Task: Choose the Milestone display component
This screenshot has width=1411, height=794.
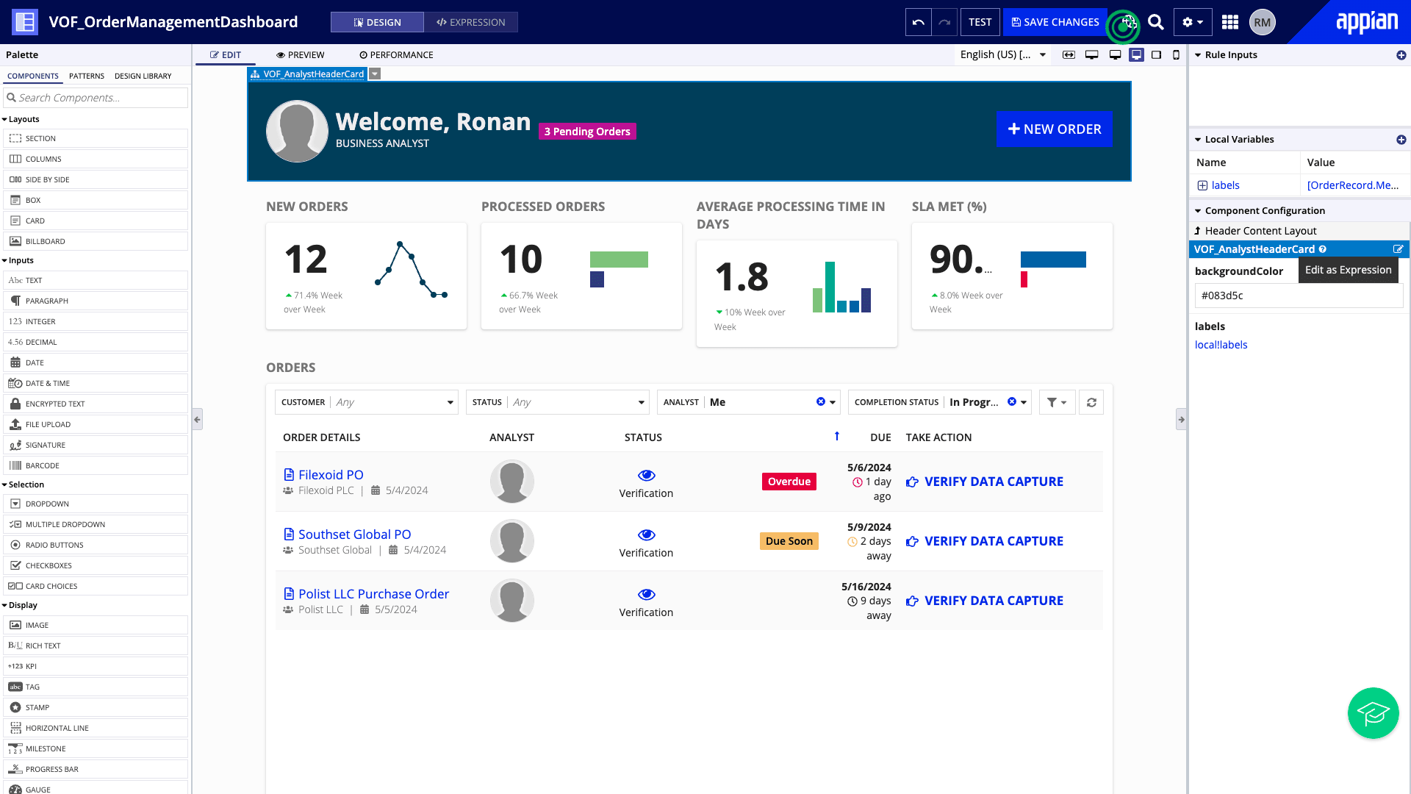Action: coord(96,748)
